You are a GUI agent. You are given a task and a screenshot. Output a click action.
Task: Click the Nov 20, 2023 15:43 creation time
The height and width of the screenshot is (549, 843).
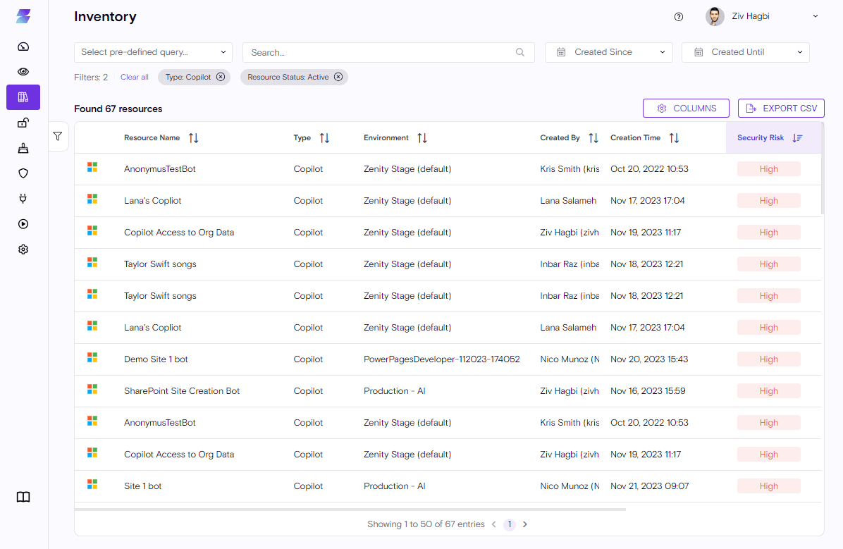pos(649,359)
